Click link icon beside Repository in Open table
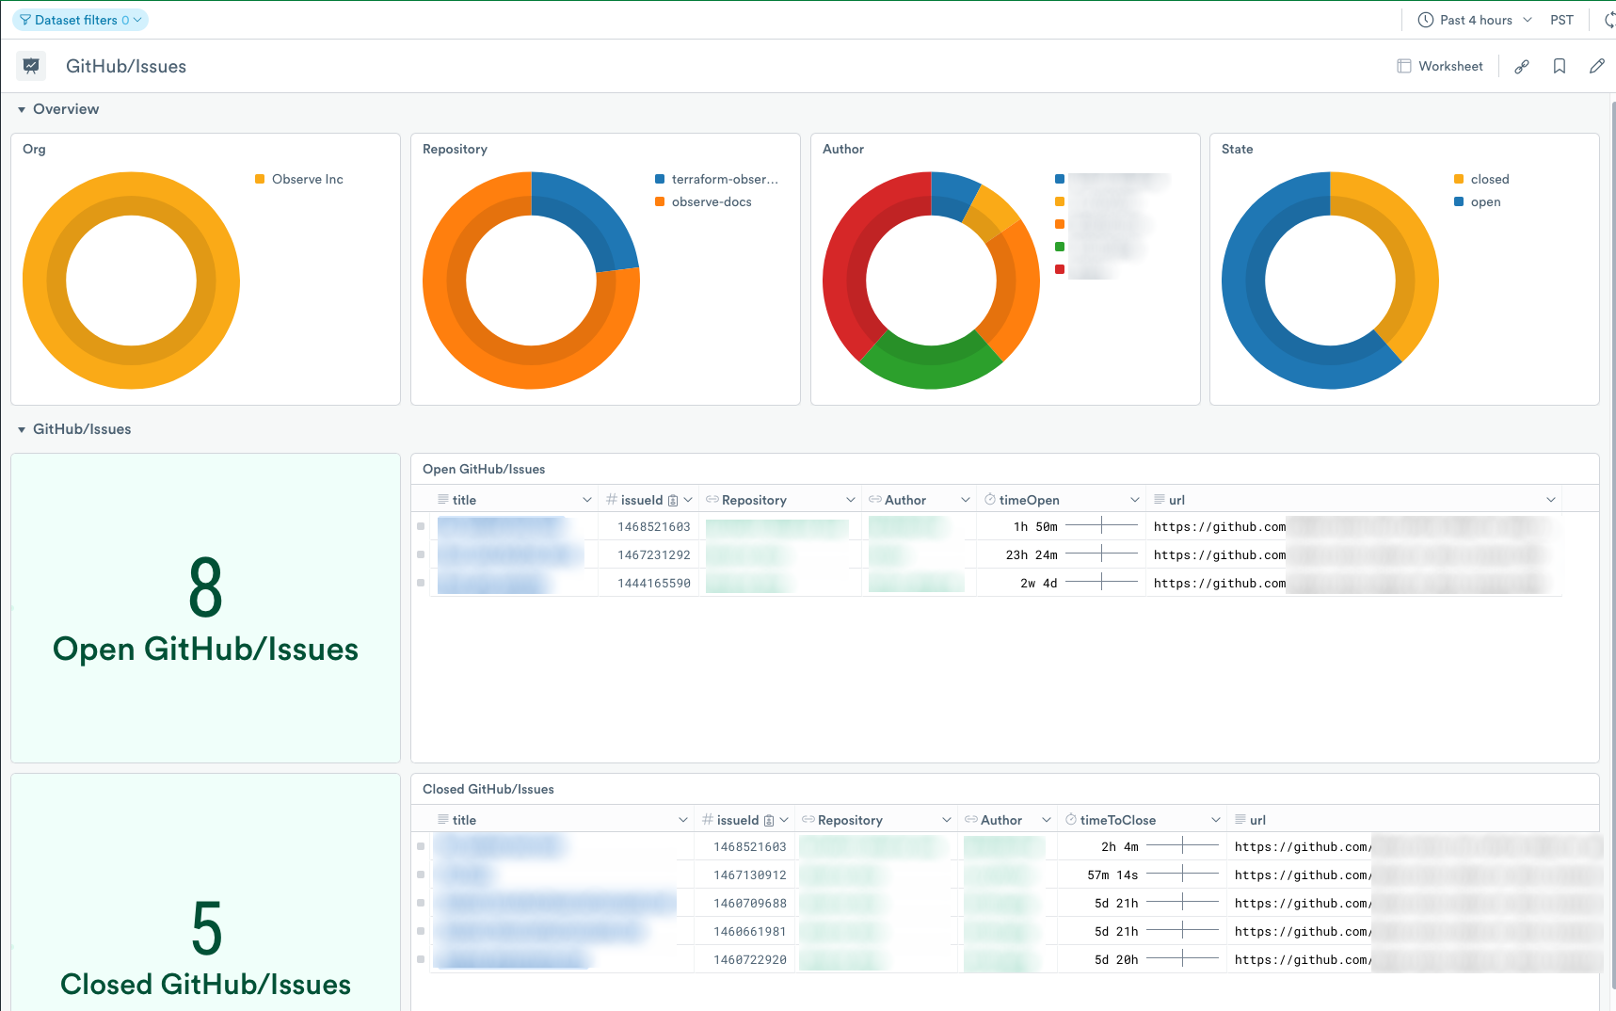This screenshot has width=1616, height=1011. pos(712,500)
